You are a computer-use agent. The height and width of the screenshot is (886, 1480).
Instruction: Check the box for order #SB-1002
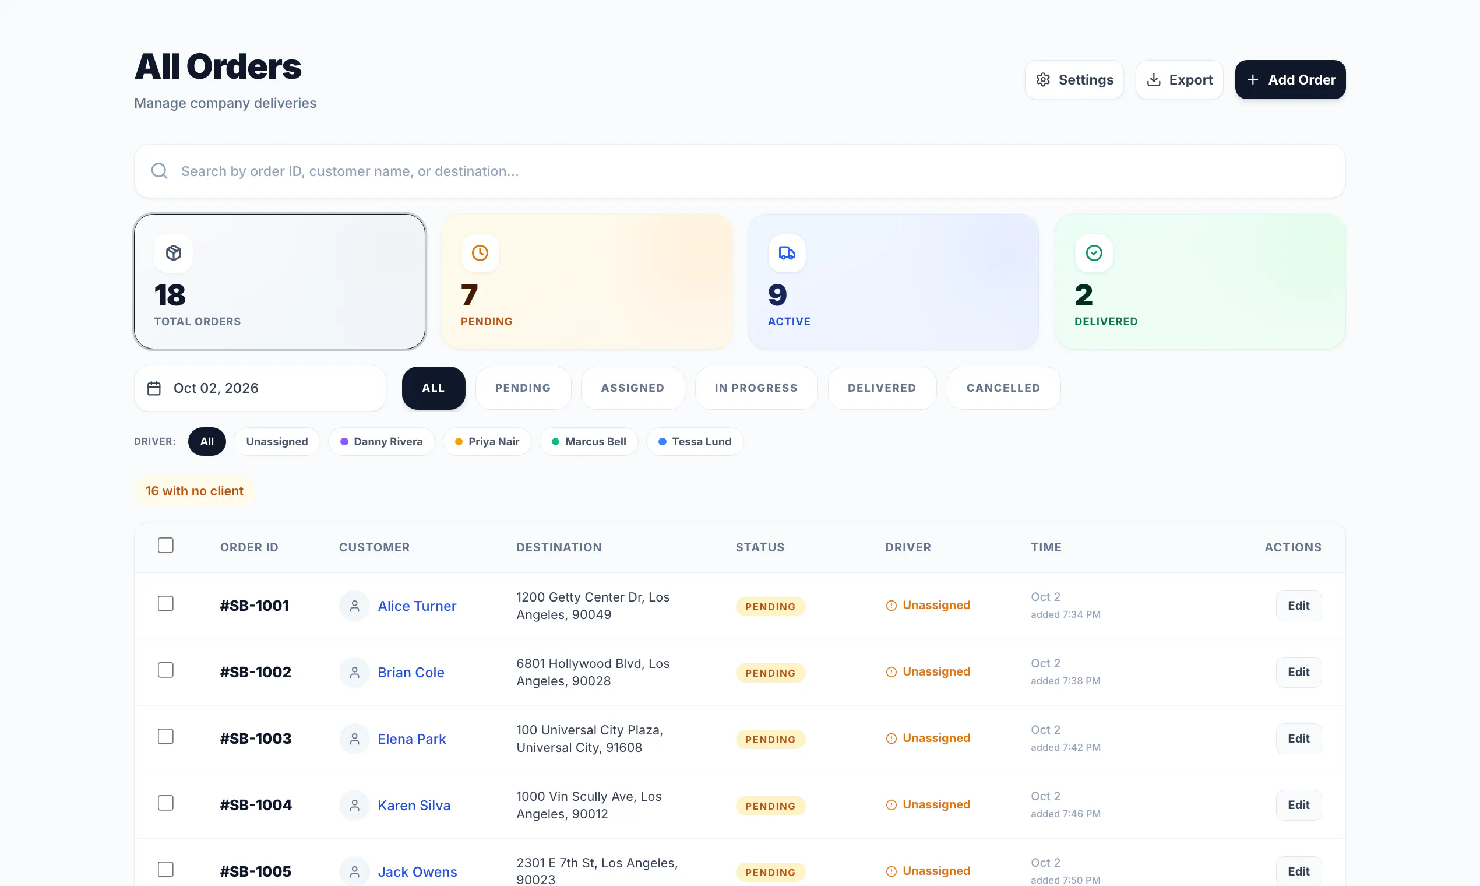pyautogui.click(x=165, y=670)
